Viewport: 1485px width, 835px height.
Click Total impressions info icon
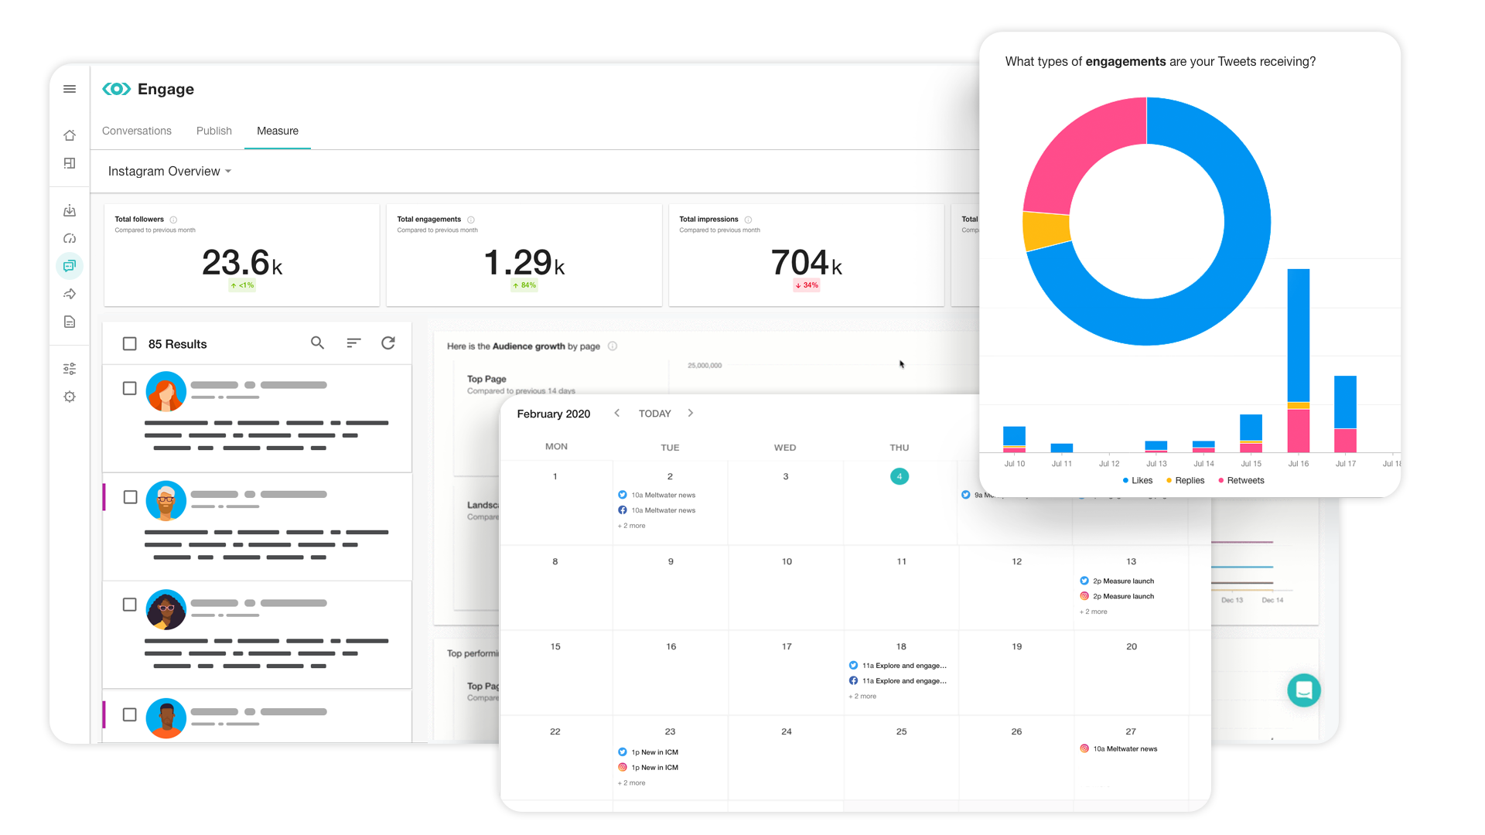click(x=748, y=220)
